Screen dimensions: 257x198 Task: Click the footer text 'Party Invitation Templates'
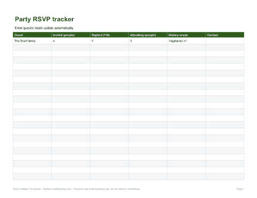[x=27, y=189]
